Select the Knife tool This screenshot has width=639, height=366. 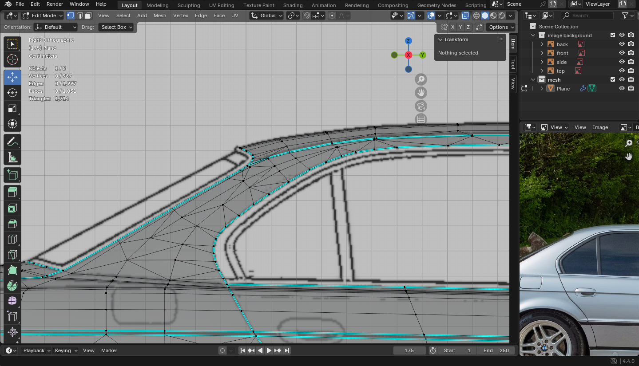pos(12,255)
